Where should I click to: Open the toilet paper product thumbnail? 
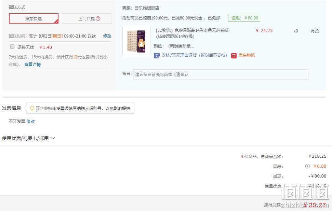136,41
